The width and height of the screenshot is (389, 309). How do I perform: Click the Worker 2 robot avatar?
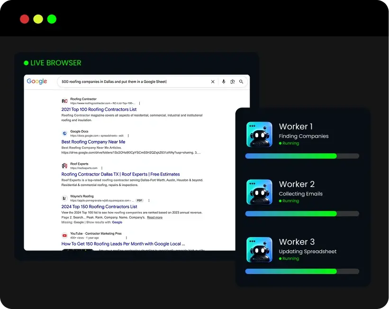259,192
